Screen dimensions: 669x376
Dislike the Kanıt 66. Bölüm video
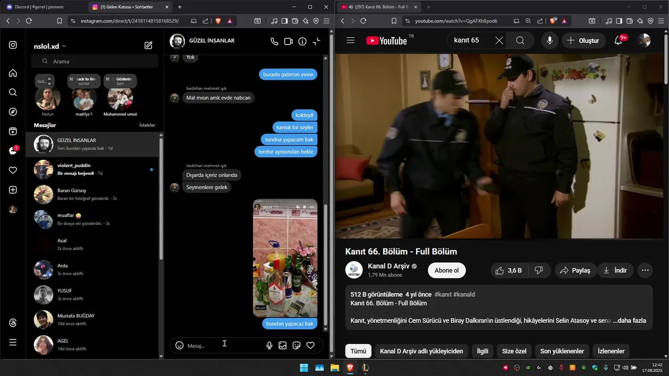point(539,271)
